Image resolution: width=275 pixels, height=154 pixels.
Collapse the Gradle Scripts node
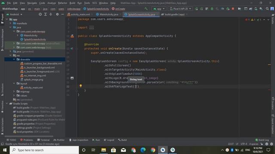pos(7,104)
